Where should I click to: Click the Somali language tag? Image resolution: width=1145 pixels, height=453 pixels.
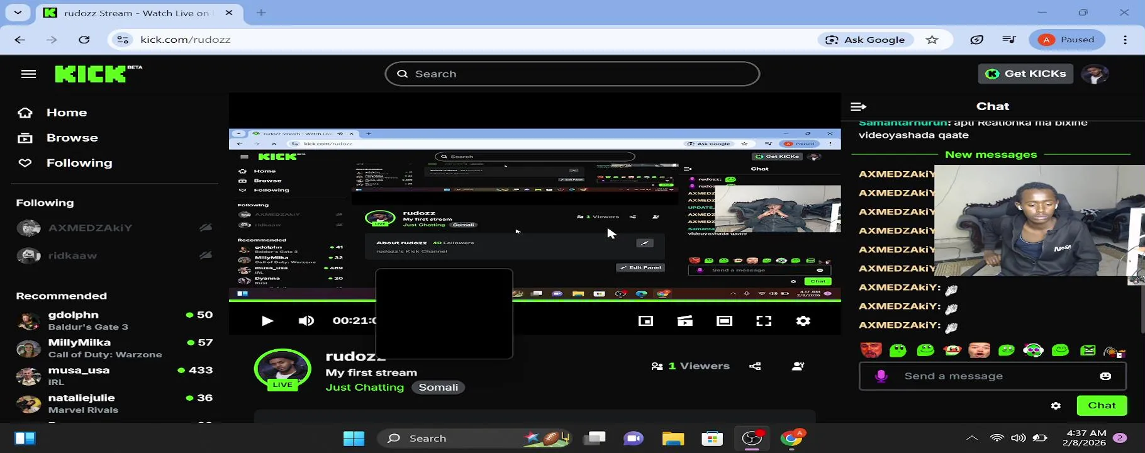point(438,388)
